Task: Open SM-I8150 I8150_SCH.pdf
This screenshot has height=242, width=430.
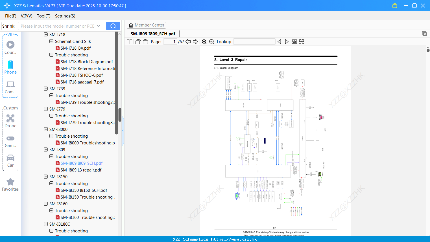Action: 84,190
